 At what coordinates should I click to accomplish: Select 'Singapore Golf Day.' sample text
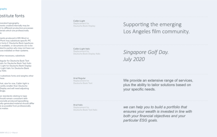point(146,52)
